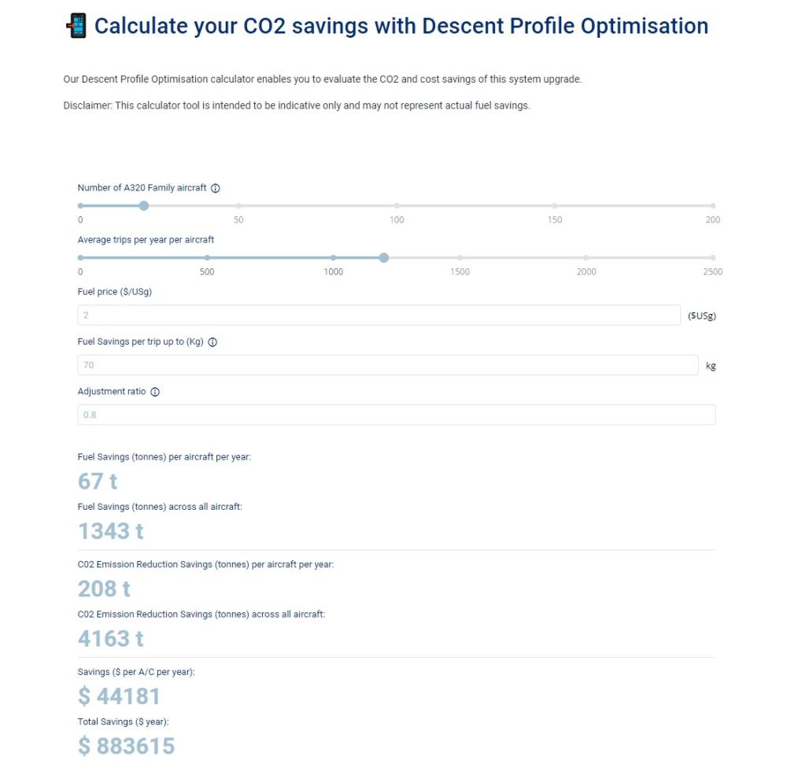The height and width of the screenshot is (764, 787).
Task: Click the aircraft number slider handle
Action: coord(143,205)
